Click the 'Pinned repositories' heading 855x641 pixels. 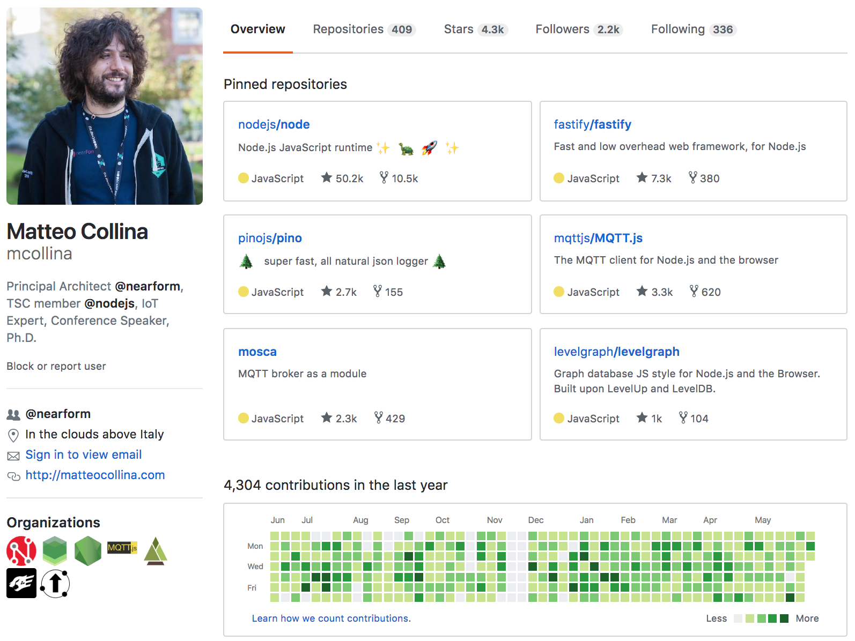285,84
